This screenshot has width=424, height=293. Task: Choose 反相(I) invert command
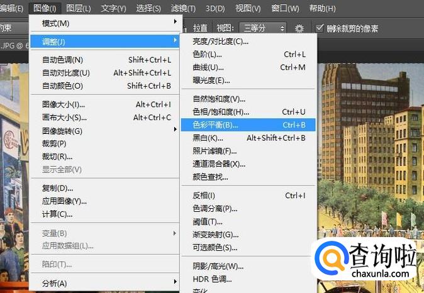click(248, 196)
